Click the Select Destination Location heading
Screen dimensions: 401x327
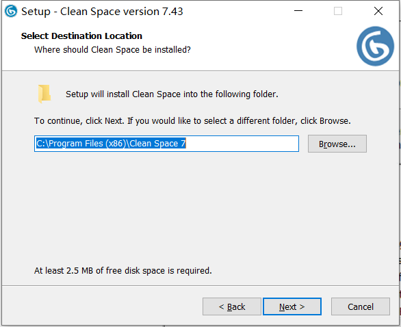coord(81,36)
